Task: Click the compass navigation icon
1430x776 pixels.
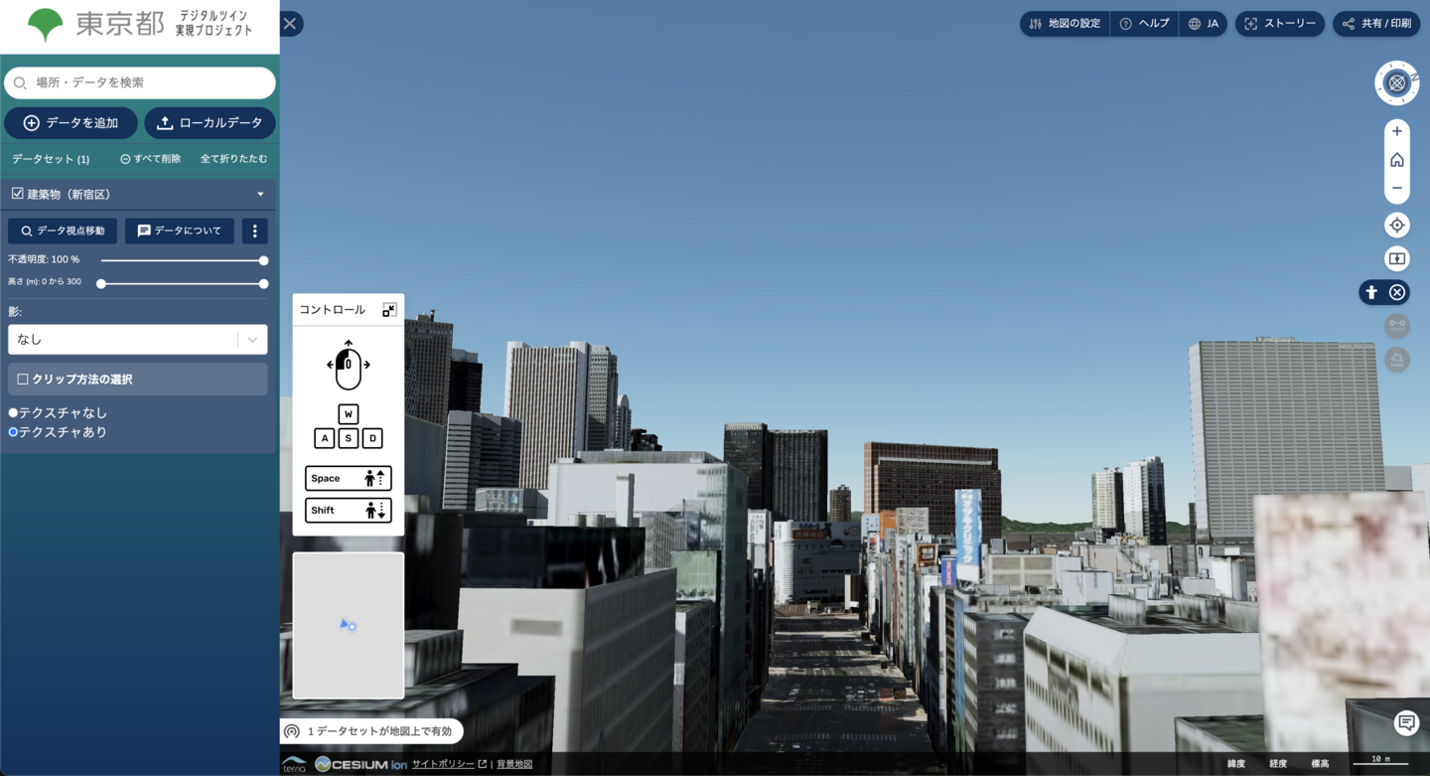Action: 1396,83
